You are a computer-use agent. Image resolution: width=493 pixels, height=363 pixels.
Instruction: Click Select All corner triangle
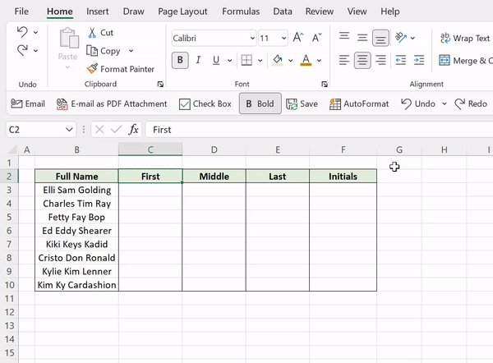(12, 149)
